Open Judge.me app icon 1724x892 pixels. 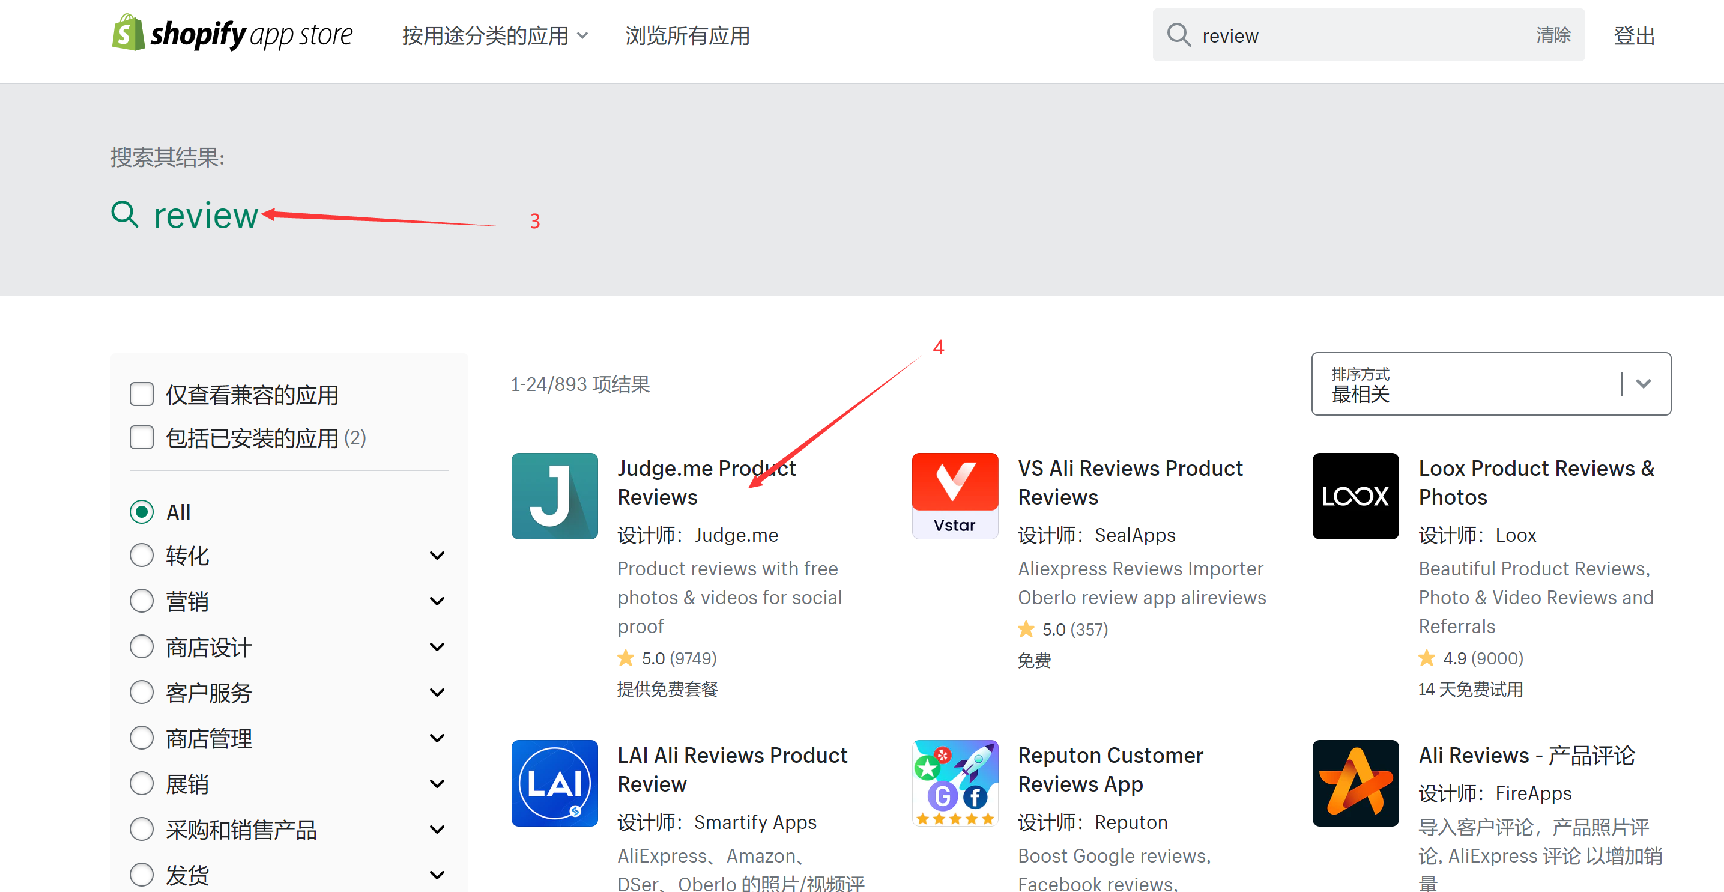point(554,496)
